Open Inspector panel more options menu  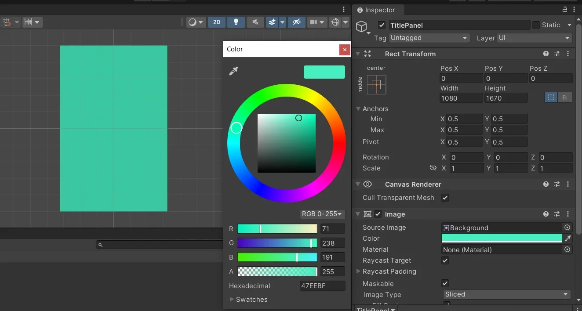click(575, 9)
